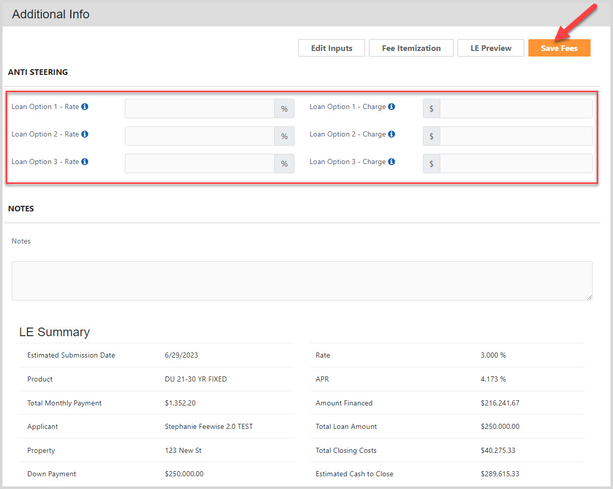This screenshot has width=613, height=489.
Task: Click inside the Loan Option 2 Charge field
Action: click(515, 135)
